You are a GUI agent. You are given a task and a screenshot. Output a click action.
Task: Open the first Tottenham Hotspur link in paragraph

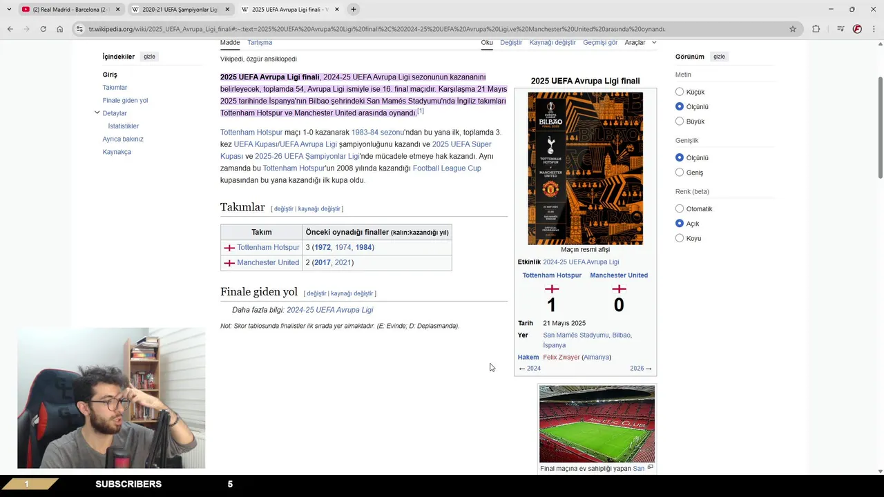pos(251,133)
